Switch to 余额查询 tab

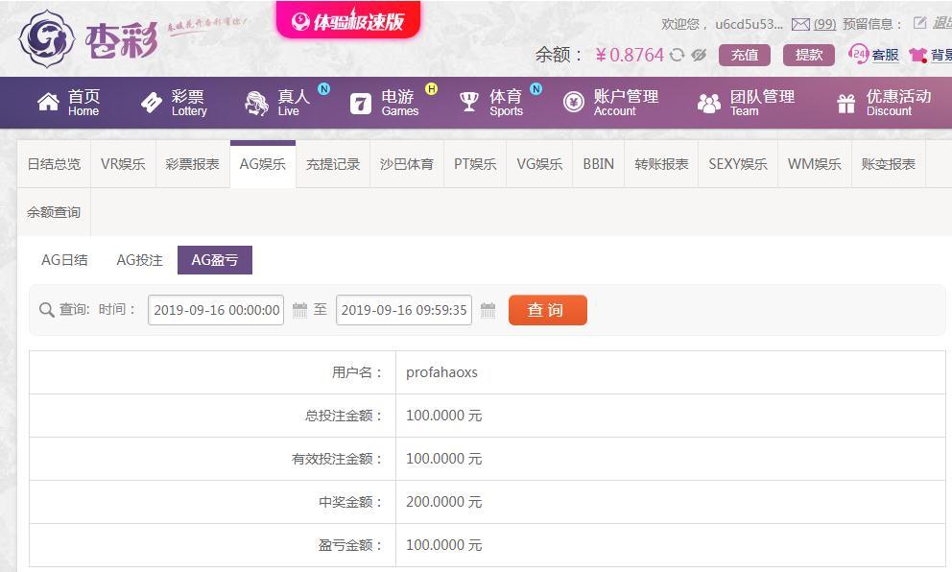[x=54, y=212]
